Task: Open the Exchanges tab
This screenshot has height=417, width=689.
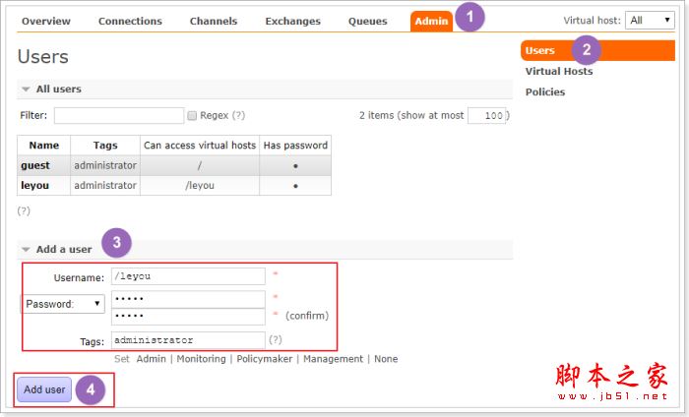Action: [x=292, y=21]
